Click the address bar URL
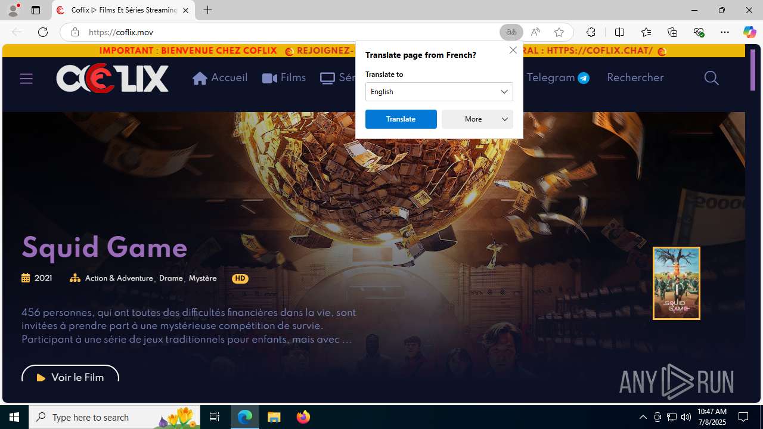Viewport: 763px width, 429px height. (121, 32)
